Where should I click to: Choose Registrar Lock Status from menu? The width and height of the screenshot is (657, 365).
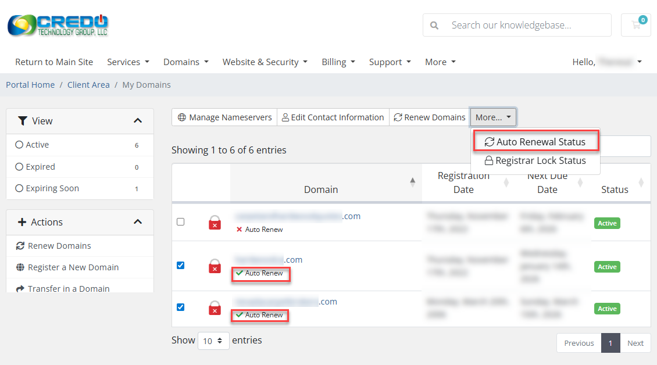click(535, 161)
